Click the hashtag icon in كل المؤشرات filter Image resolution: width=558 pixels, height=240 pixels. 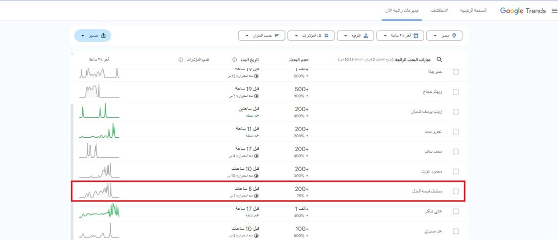[x=326, y=35]
